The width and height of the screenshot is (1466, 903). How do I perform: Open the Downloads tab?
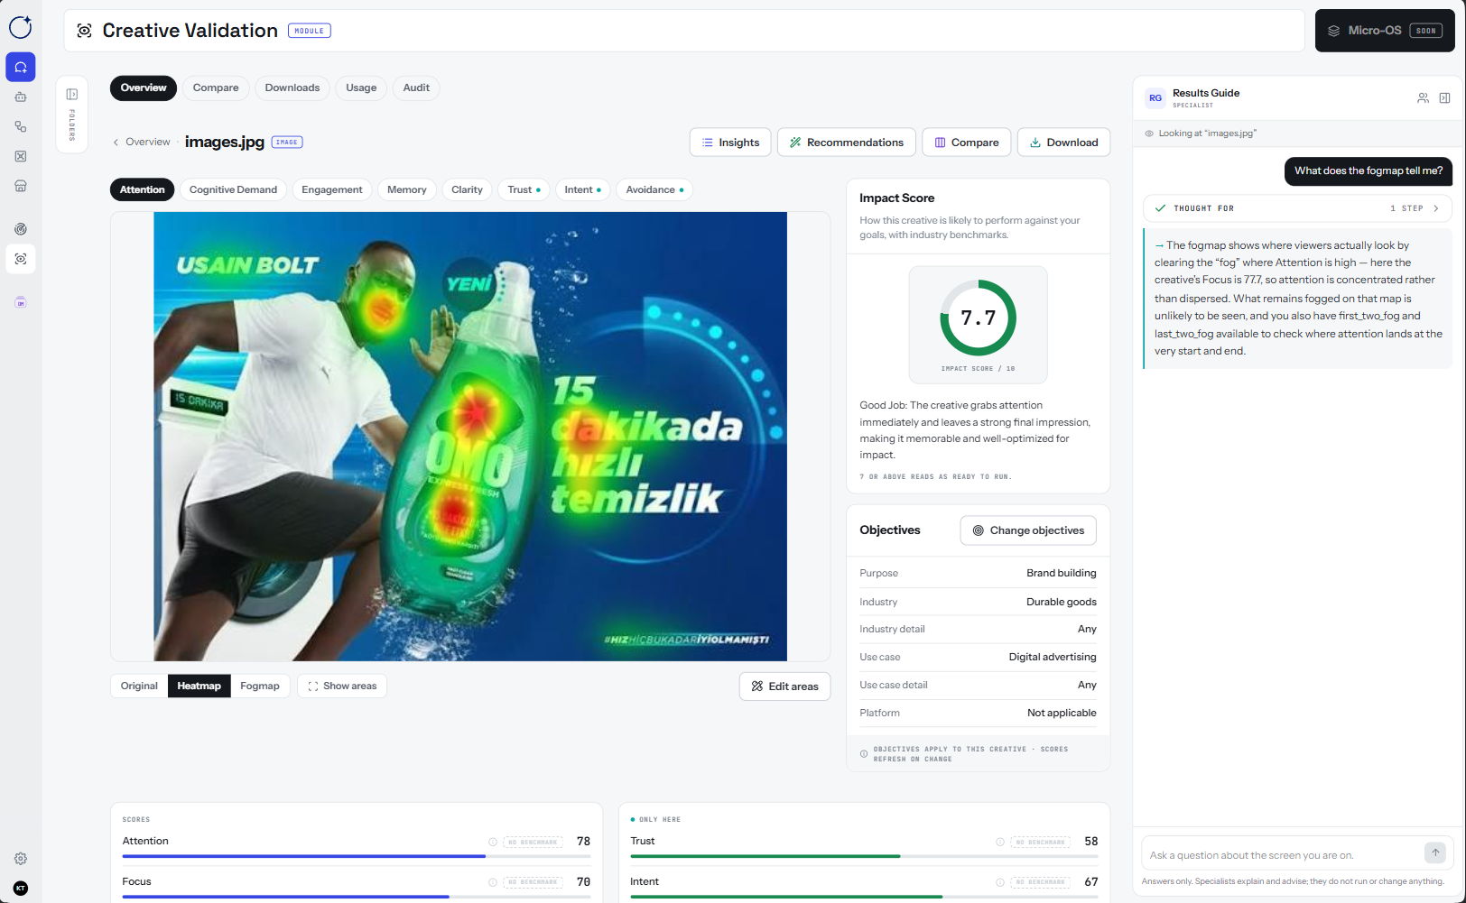[292, 88]
